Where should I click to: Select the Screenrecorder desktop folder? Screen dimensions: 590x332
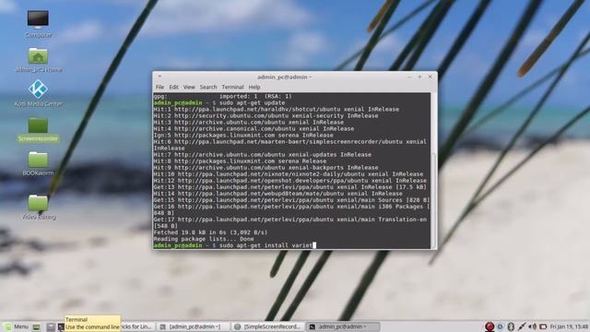pyautogui.click(x=38, y=129)
